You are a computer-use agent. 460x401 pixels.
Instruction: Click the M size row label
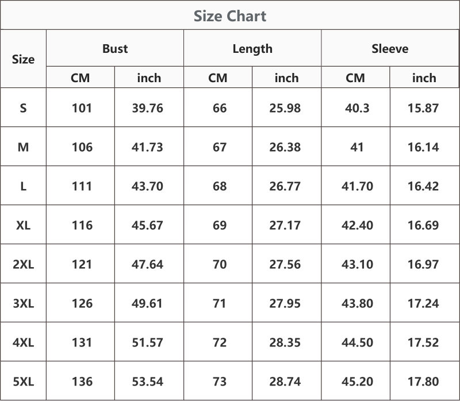point(23,147)
